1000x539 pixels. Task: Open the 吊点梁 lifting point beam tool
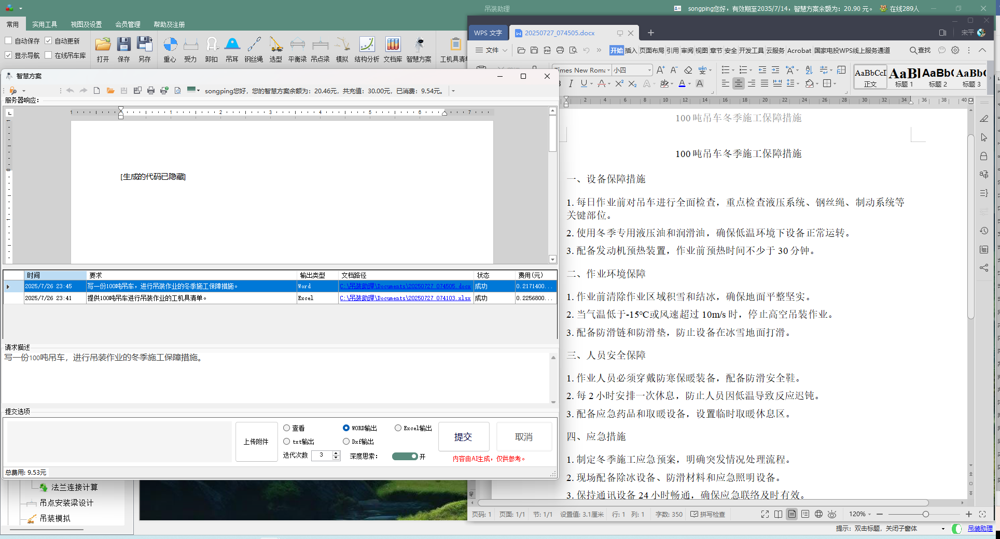[x=320, y=50]
